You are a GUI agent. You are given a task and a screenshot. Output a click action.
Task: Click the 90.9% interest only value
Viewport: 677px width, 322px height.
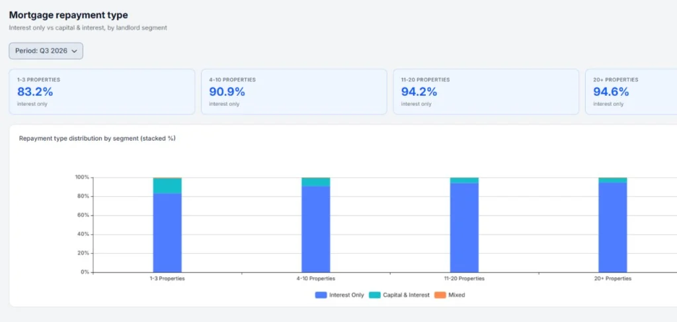227,92
